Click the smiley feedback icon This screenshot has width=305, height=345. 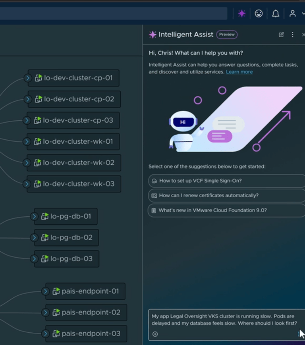click(x=259, y=13)
